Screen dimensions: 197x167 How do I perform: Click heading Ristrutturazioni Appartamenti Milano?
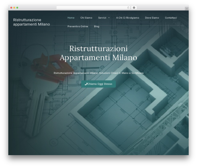point(98,53)
